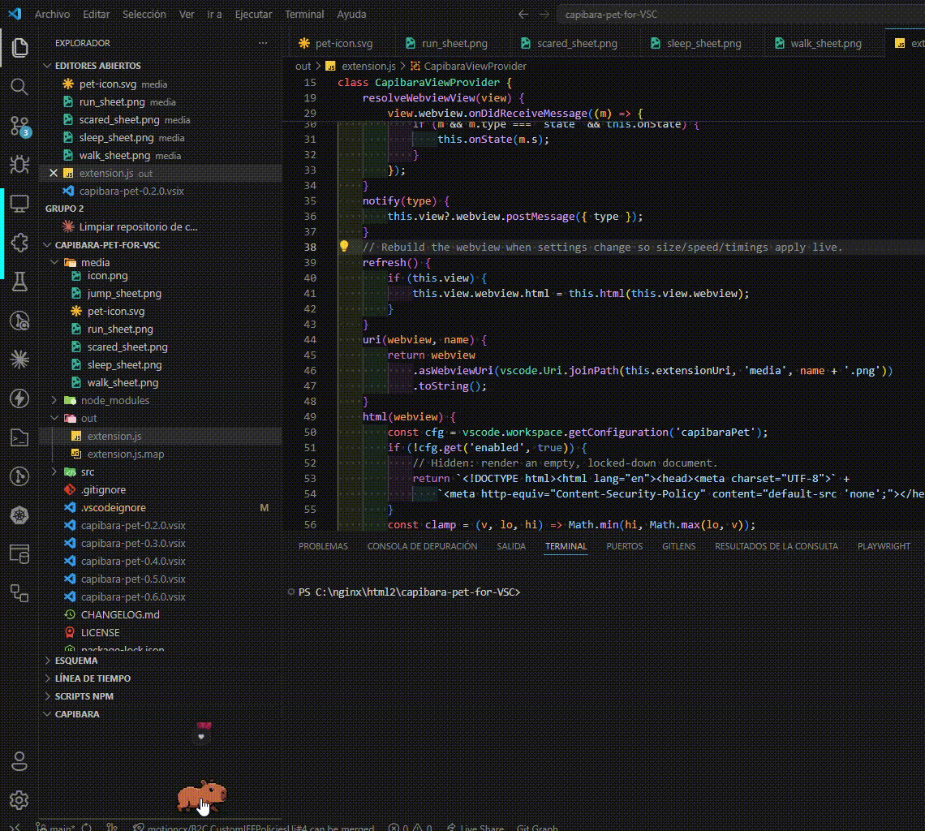Collapse the out folder
Viewport: 925px width, 831px height.
tap(54, 418)
